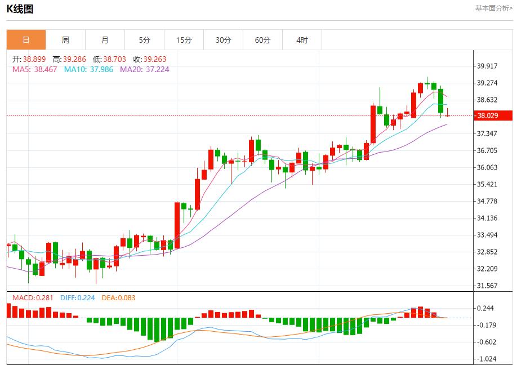Image resolution: width=517 pixels, height=365 pixels.
Task: Select the 30分 timeframe
Action: [224, 40]
